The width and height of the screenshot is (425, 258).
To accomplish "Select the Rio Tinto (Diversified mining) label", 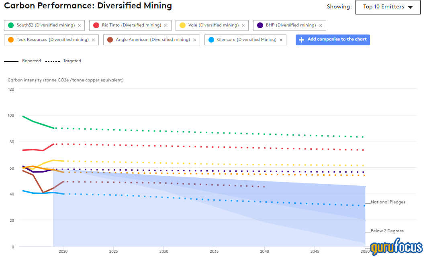I will tap(131, 25).
